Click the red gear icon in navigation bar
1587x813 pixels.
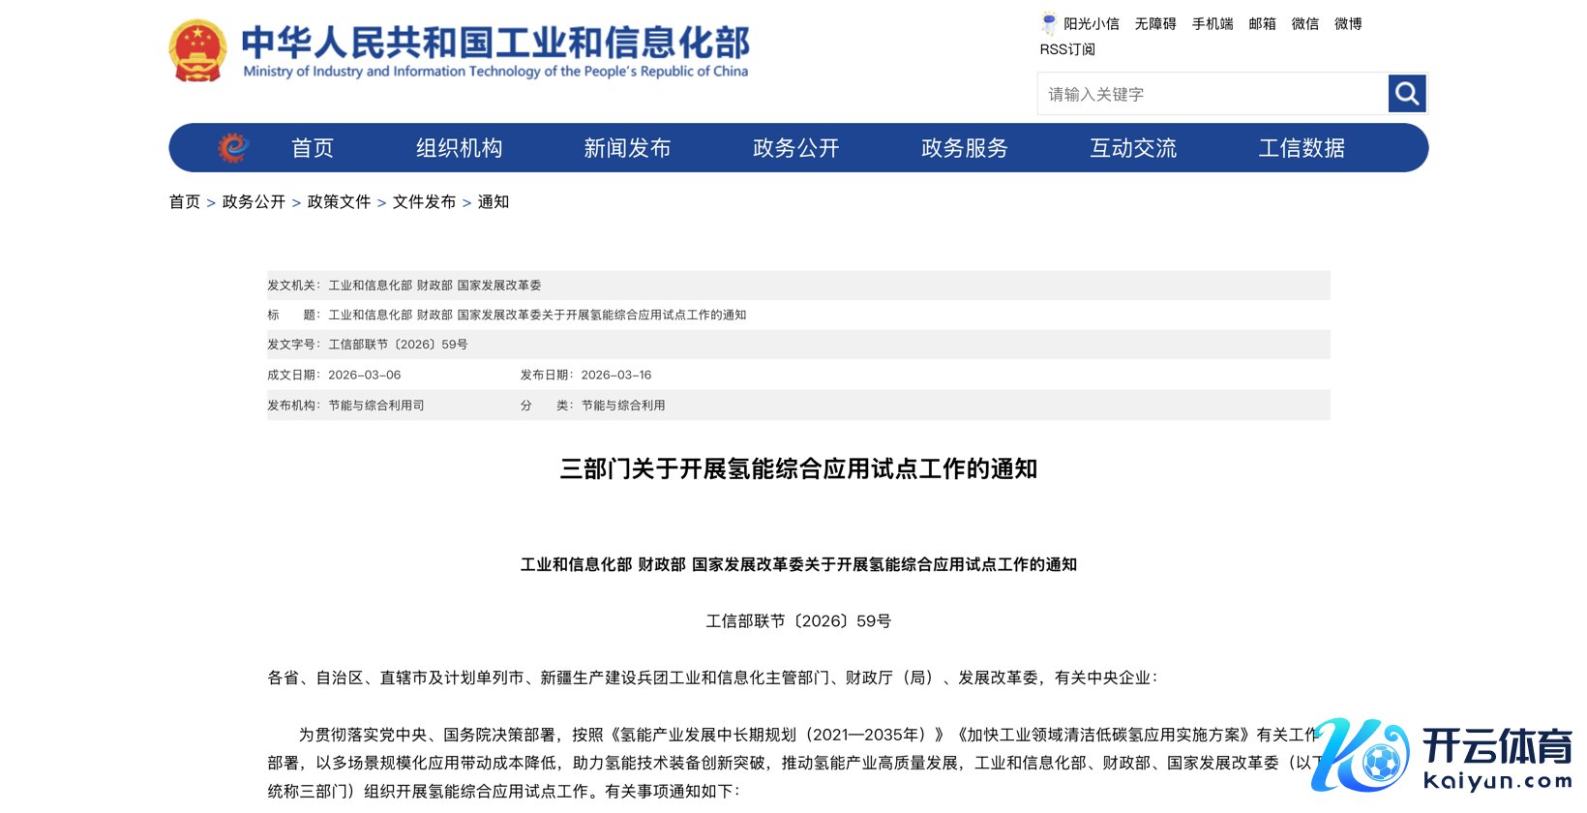click(232, 148)
